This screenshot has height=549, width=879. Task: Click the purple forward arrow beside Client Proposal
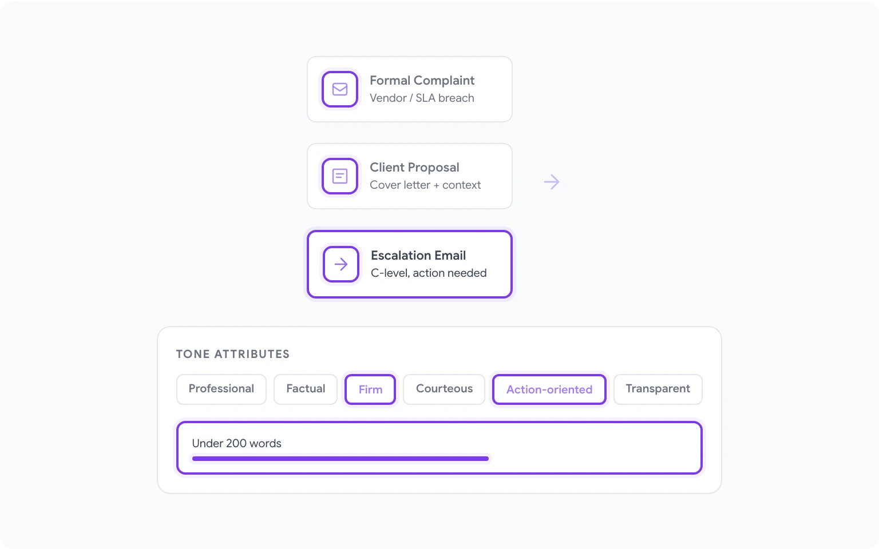pyautogui.click(x=551, y=181)
